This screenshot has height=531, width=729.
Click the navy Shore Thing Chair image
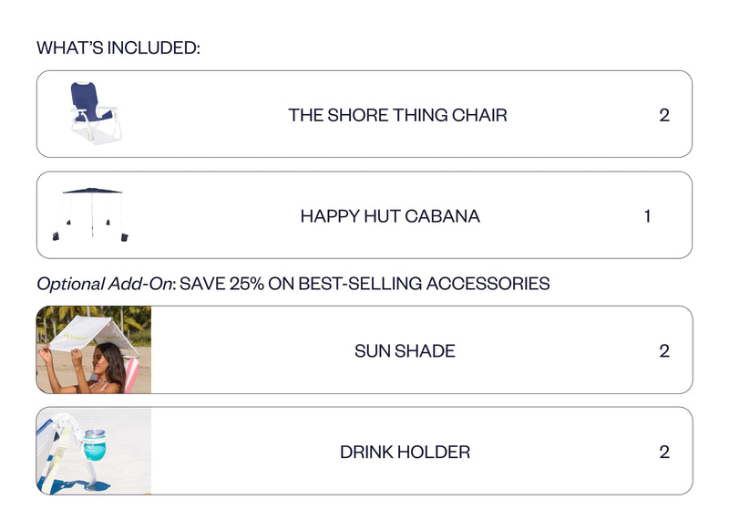click(x=96, y=113)
